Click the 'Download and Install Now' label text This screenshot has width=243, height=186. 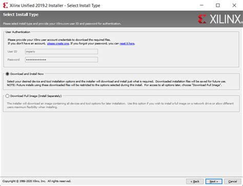point(27,74)
